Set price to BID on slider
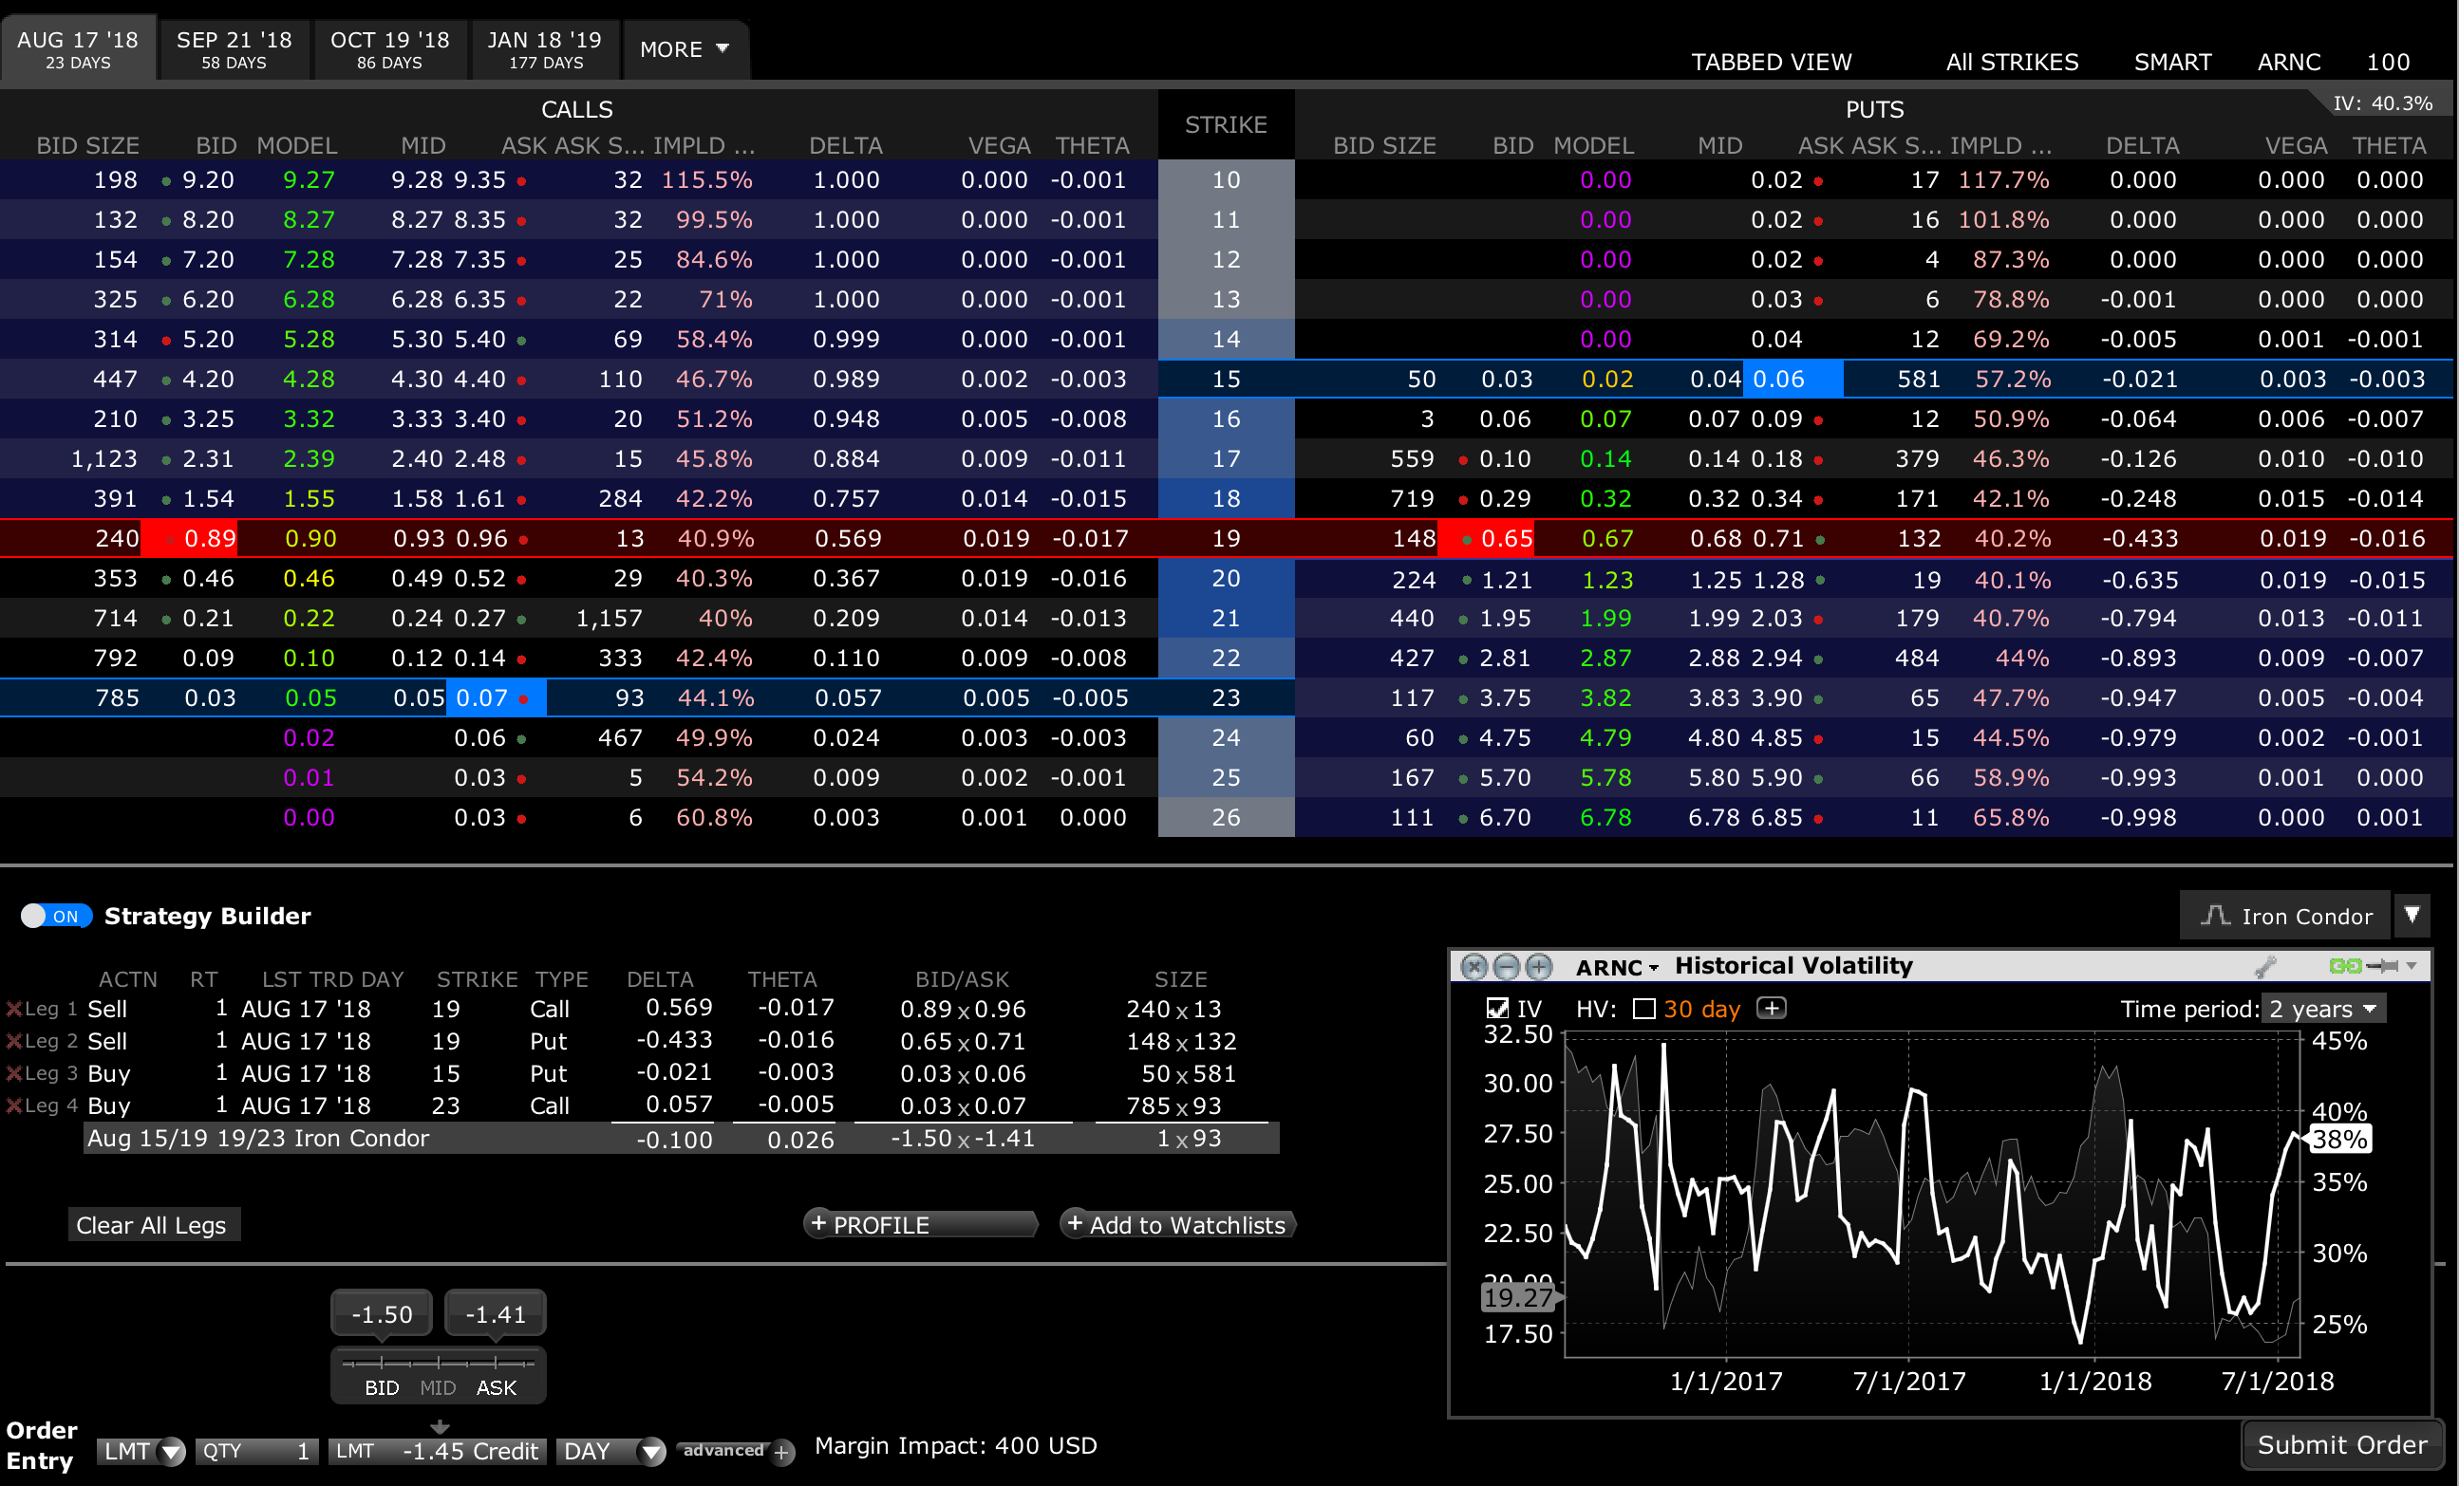The image size is (2459, 1486). click(382, 1387)
